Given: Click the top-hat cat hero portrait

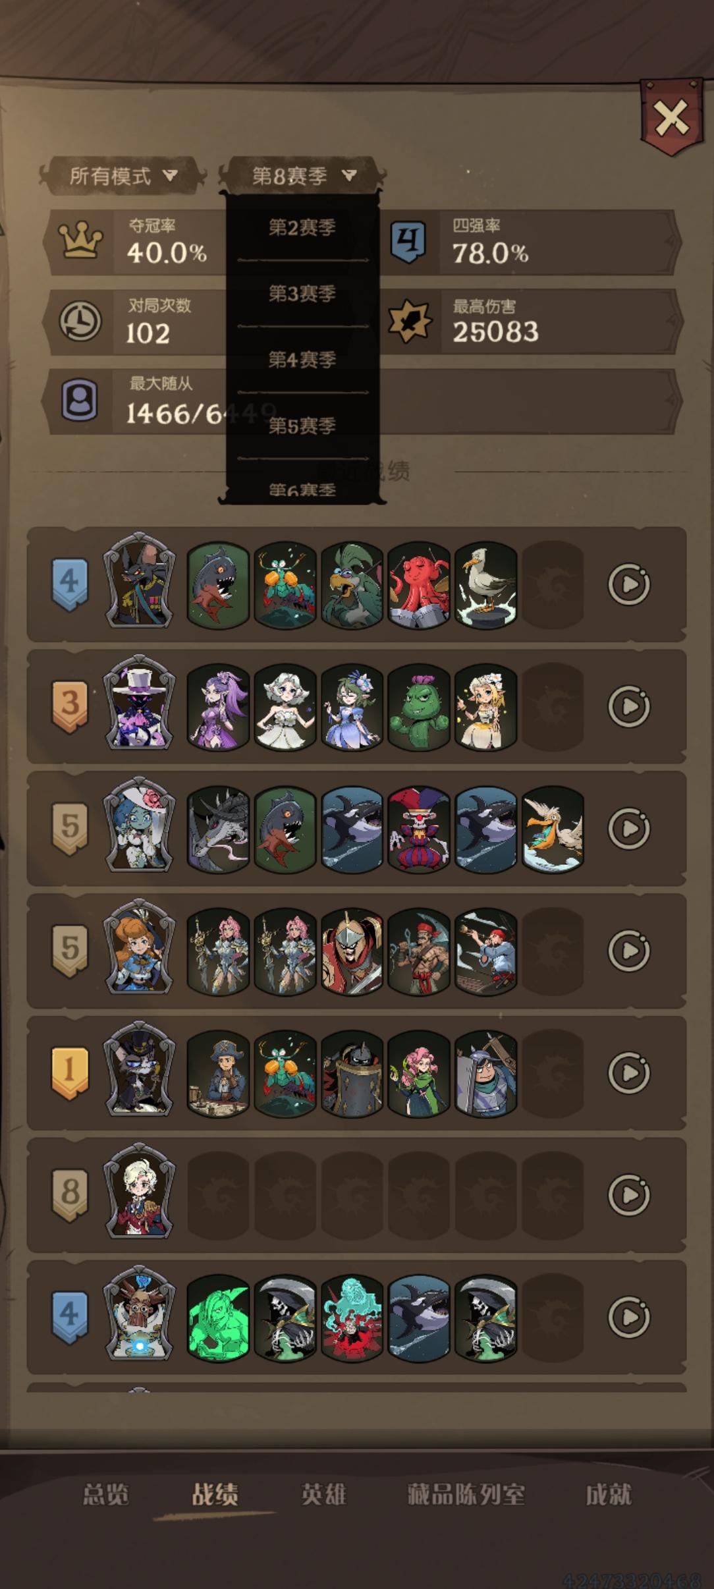Looking at the screenshot, I should 139,1069.
